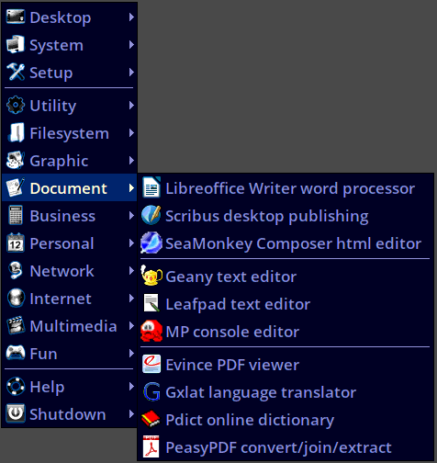Viewport: 437px width, 463px height.
Task: Click the SeaMonkey Composer globe icon
Action: click(x=151, y=243)
